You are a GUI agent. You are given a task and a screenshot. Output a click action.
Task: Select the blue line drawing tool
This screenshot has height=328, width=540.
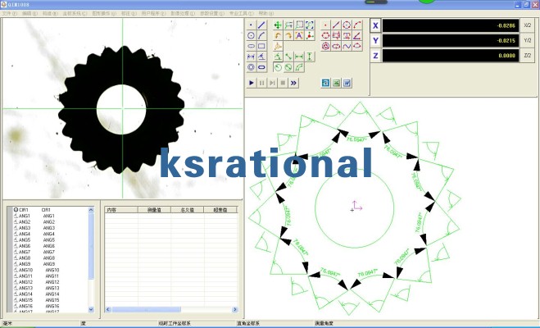262,25
